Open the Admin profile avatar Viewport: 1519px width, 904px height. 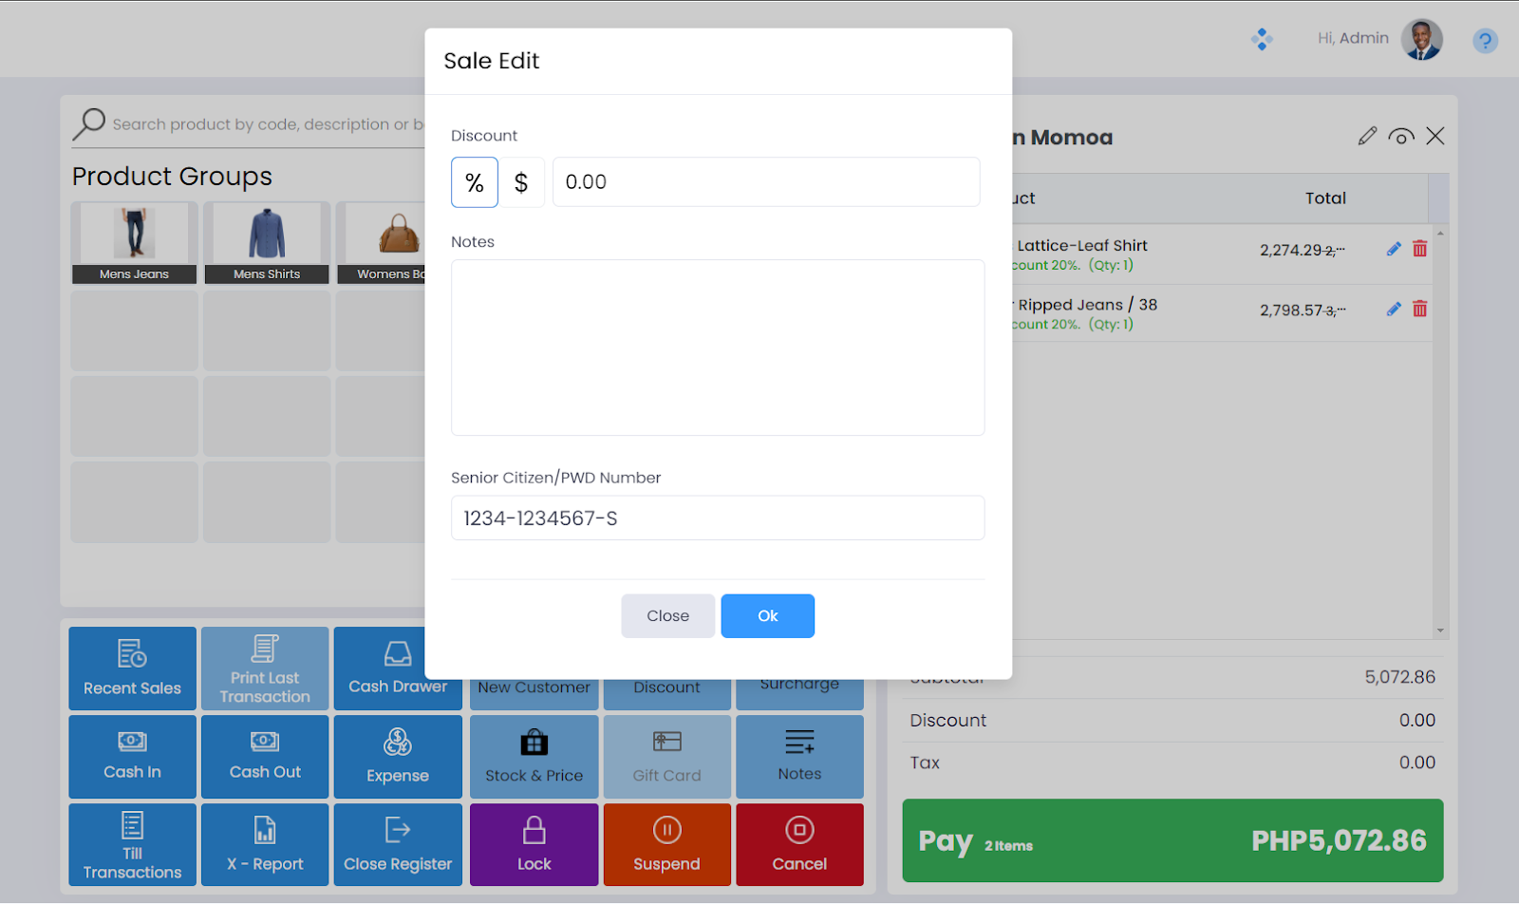[1421, 40]
